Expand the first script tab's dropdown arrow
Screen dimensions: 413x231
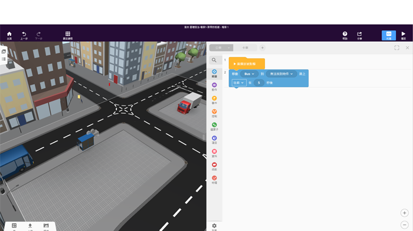coord(229,48)
